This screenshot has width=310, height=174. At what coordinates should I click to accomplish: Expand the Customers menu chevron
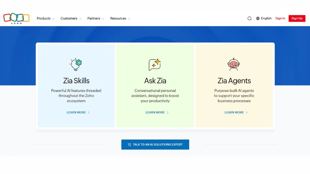click(x=80, y=19)
